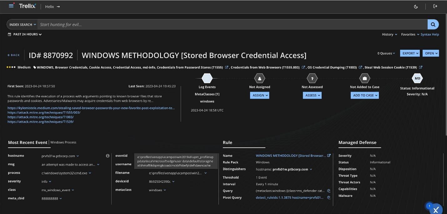Click the magnifier search button
Image resolution: width=447 pixels, height=214 pixels.
click(433, 24)
